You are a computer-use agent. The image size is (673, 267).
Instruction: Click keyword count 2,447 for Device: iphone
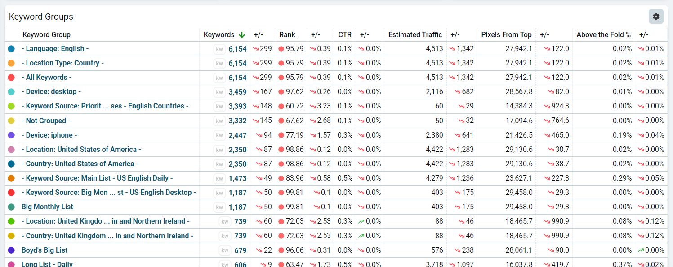[237, 135]
